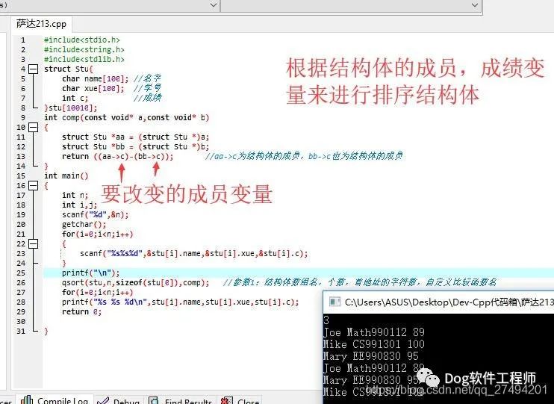Select the 萨达213.cpp editor tab
Image resolution: width=554 pixels, height=404 pixels.
tap(41, 24)
